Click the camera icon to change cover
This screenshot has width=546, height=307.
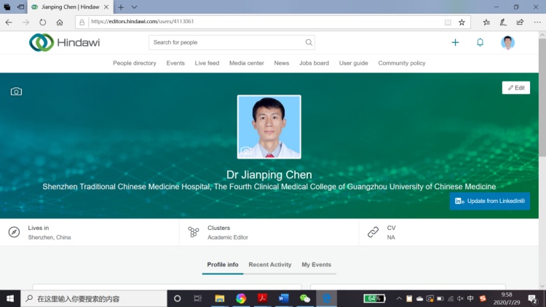tap(16, 92)
